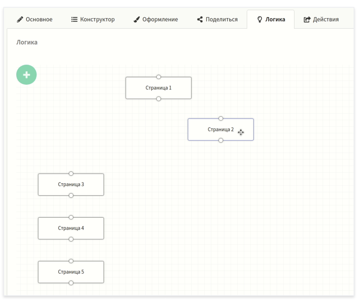Click the Страница 4 block
Image resolution: width=358 pixels, height=302 pixels.
71,228
